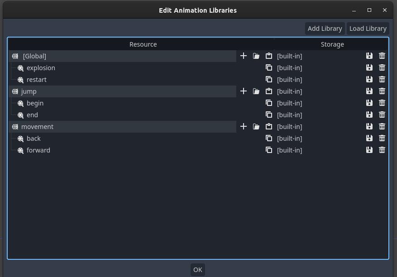The width and height of the screenshot is (397, 277).
Task: Delete the back animation
Action: pyautogui.click(x=382, y=138)
